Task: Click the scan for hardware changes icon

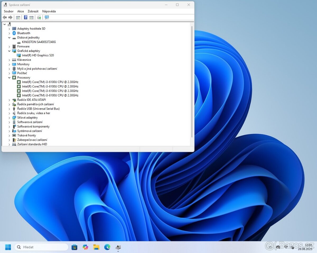Action: click(x=47, y=17)
